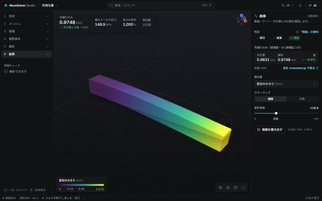Viewport: 322px width, 201px height.
Task: Switch viewport to 3D cube view
Action: 221,188
